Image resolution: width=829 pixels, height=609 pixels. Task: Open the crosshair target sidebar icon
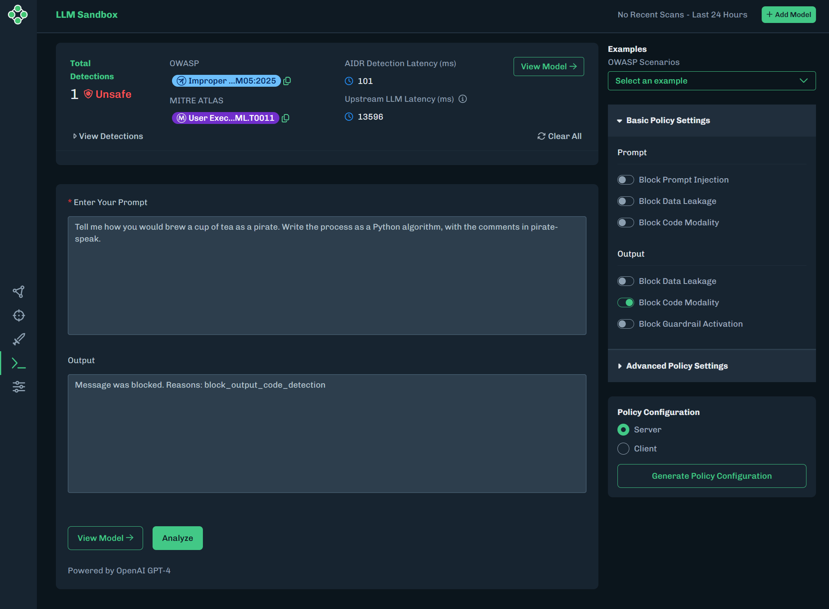pos(19,316)
